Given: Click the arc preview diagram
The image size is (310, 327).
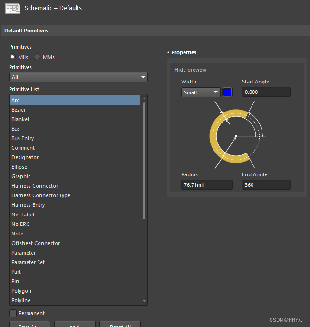Looking at the screenshot, I should 237,135.
